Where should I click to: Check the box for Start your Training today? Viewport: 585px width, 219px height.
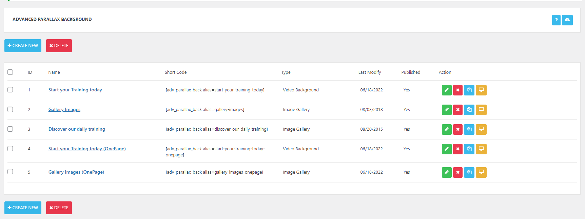10,90
